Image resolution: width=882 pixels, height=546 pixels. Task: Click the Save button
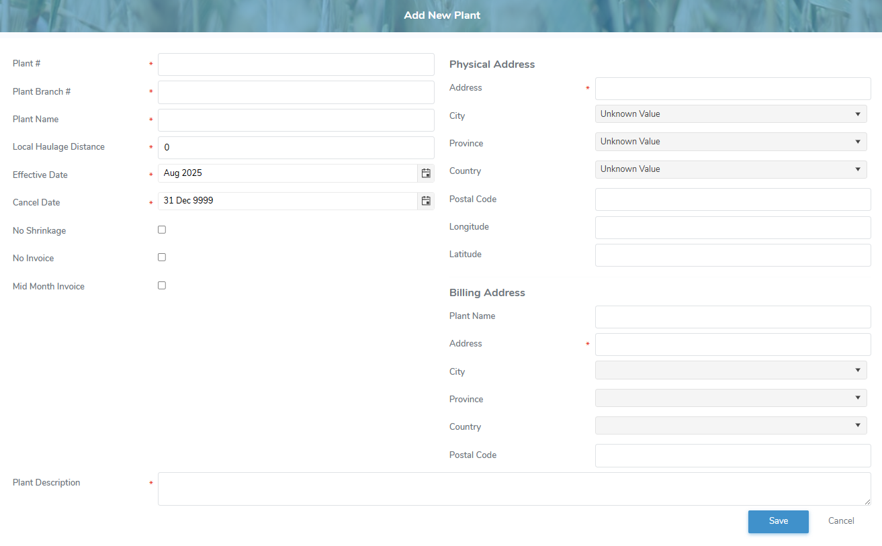pyautogui.click(x=778, y=521)
